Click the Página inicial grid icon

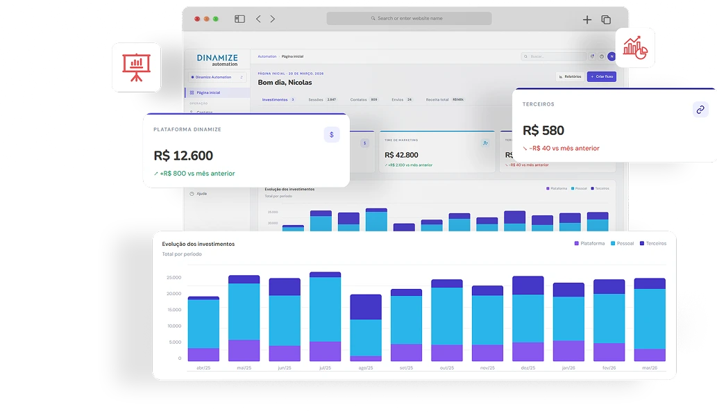click(x=192, y=92)
